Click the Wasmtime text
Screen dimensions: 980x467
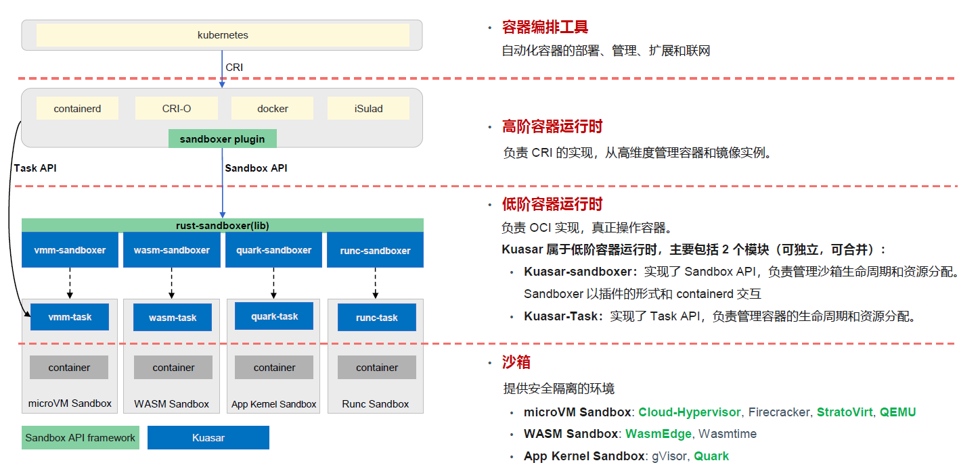click(x=728, y=434)
